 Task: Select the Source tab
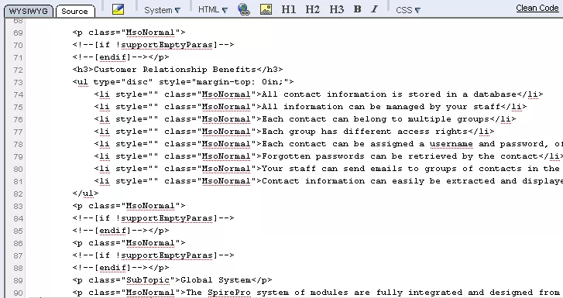click(x=74, y=11)
